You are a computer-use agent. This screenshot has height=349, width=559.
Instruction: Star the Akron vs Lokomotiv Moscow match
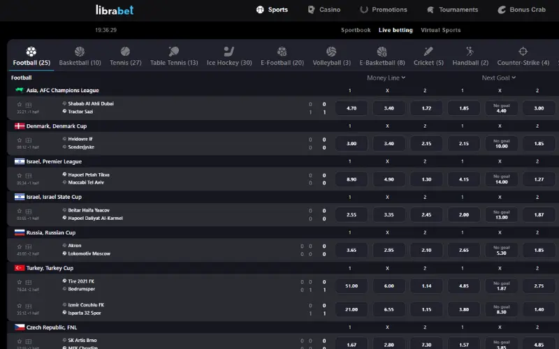click(x=20, y=246)
